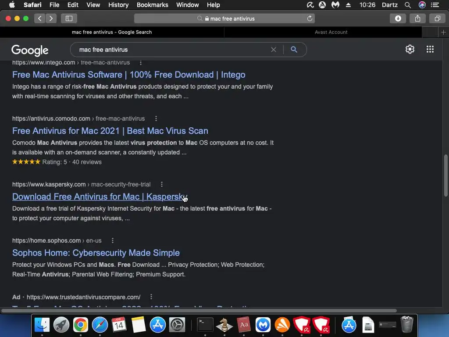Open Calendar showing 14 in Dock

[119, 325]
